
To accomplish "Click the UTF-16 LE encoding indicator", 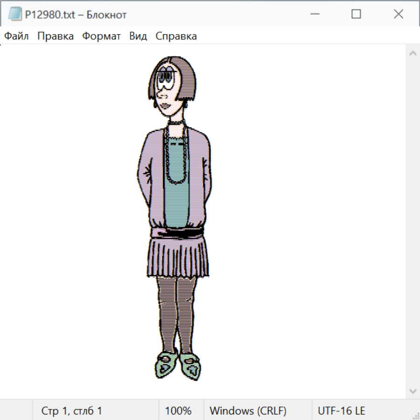I will (x=341, y=411).
